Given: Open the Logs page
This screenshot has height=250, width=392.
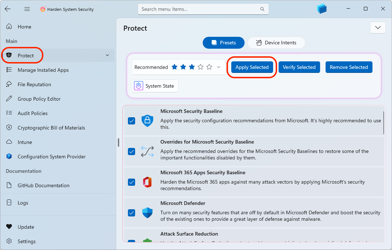Looking at the screenshot, I should tap(58, 202).
